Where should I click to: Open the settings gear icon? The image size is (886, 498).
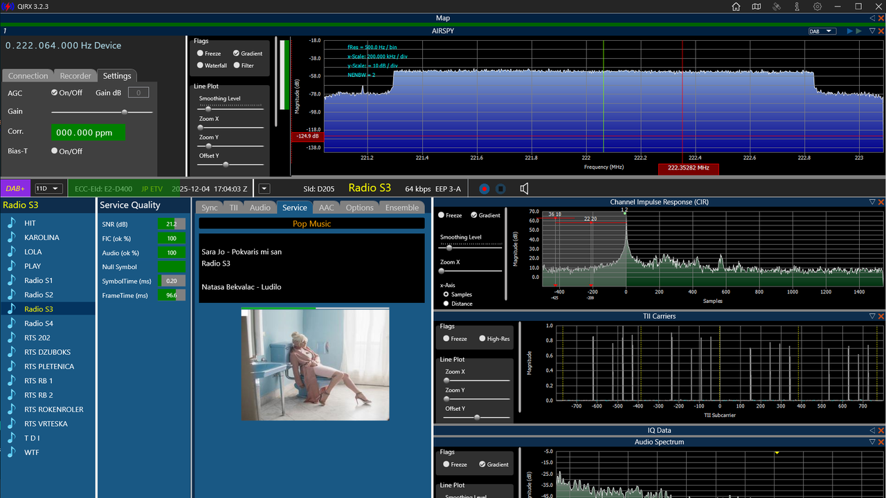(817, 6)
